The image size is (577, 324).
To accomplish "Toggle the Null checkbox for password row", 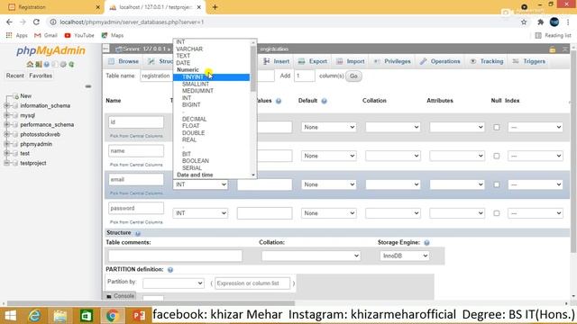I will click(497, 213).
